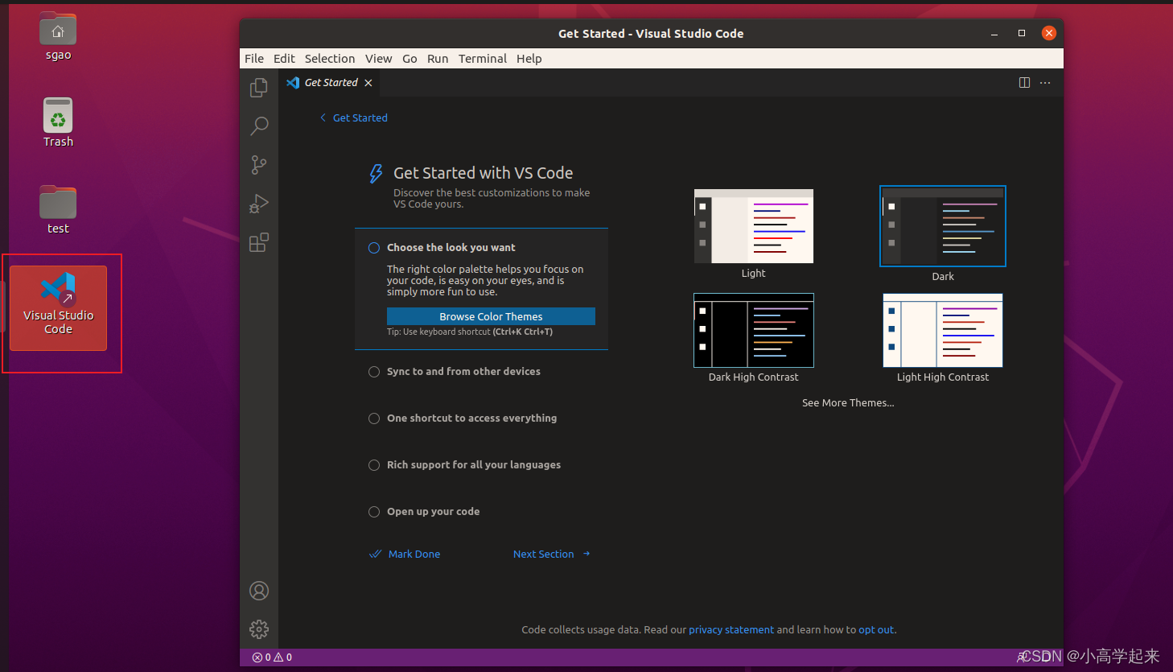Open the Search view icon
The image size is (1173, 672).
[259, 126]
